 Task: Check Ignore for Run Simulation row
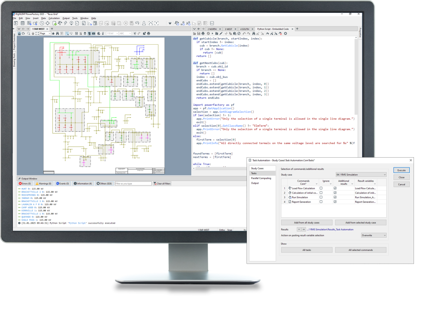point(321,197)
